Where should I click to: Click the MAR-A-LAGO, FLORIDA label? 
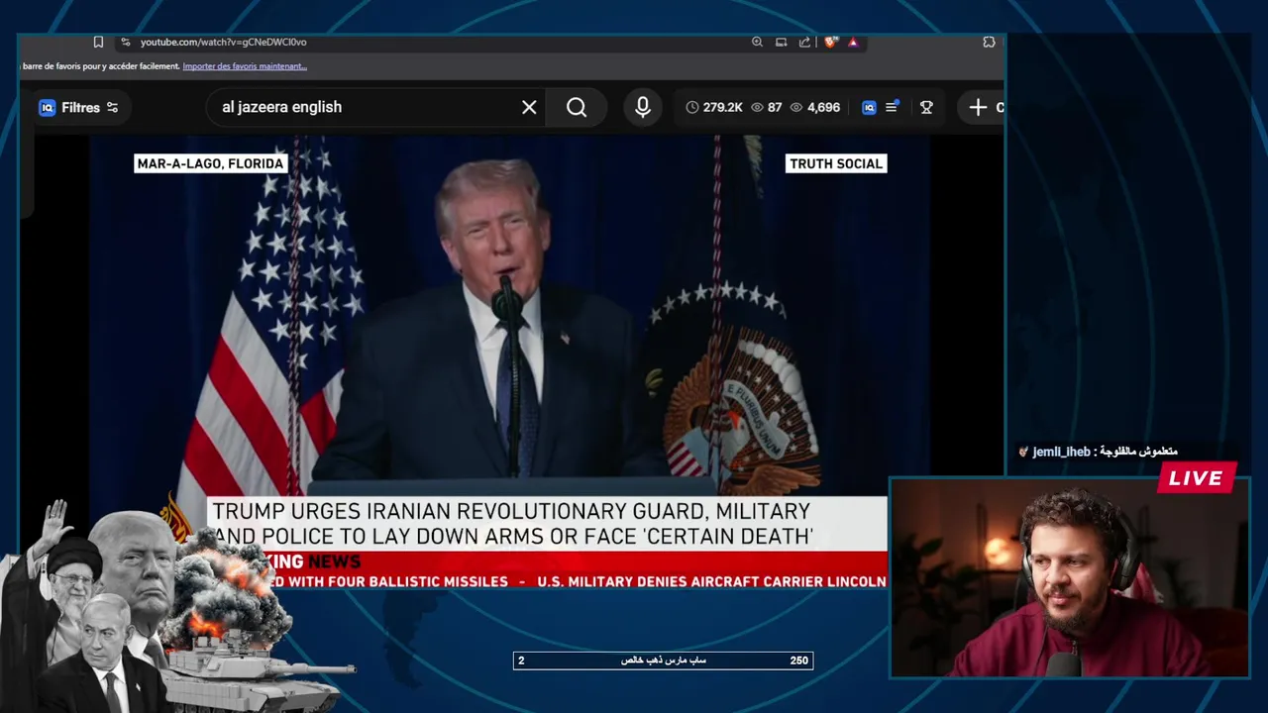coord(210,163)
